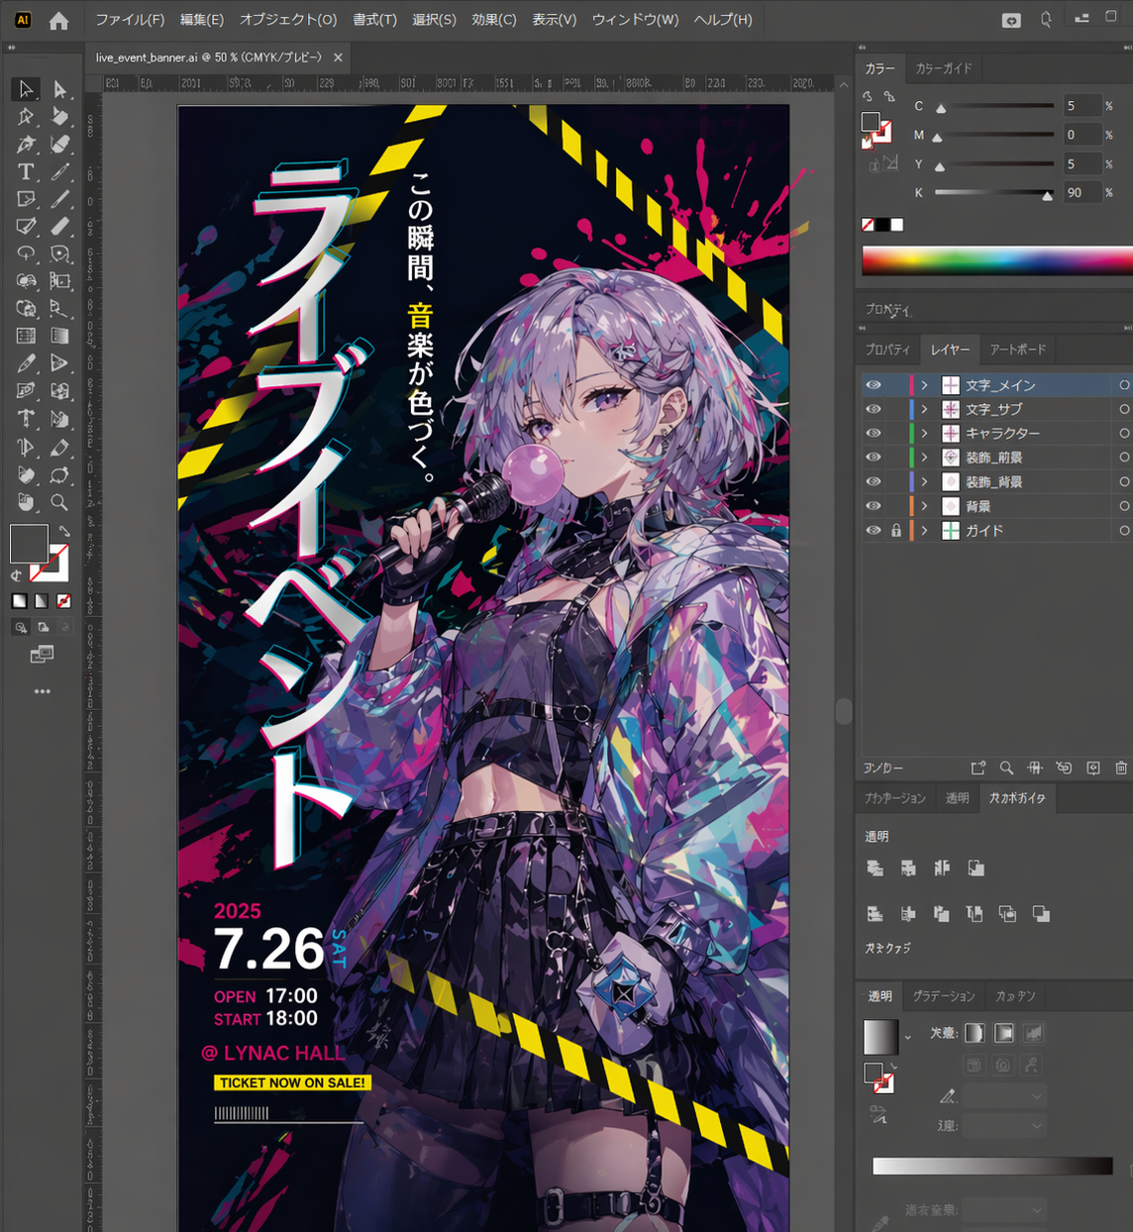Viewport: 1133px width, 1232px height.
Task: Switch to the グラデーション panel tab
Action: pyautogui.click(x=943, y=996)
